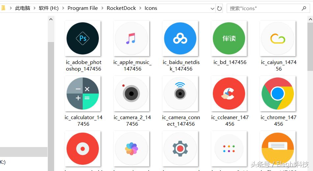The width and height of the screenshot is (313, 171).
Task: Select the camera 2 icon file
Action: coord(131,94)
